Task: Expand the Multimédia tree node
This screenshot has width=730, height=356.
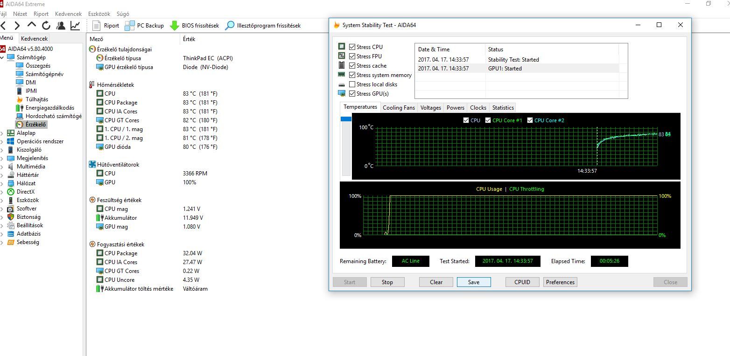Action: pyautogui.click(x=2, y=167)
